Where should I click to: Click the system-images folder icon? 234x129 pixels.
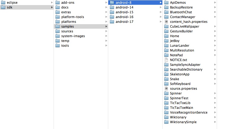pos(58,36)
